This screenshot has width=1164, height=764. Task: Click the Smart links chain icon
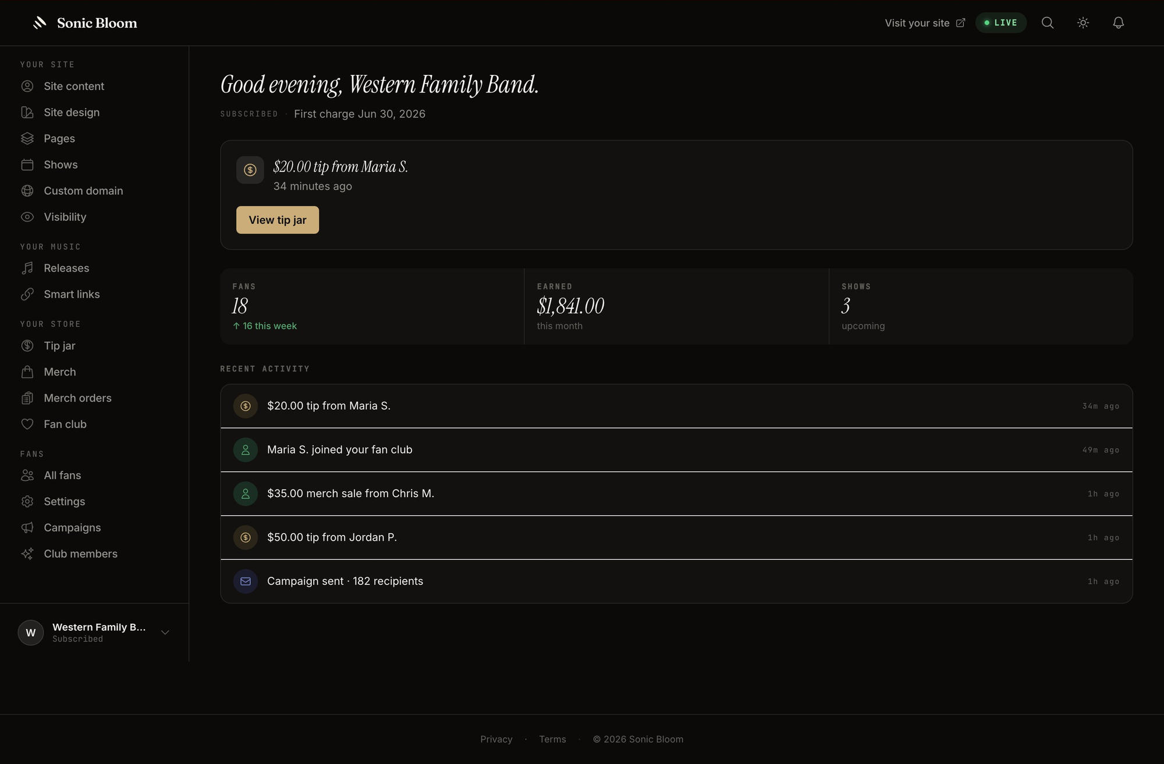27,294
